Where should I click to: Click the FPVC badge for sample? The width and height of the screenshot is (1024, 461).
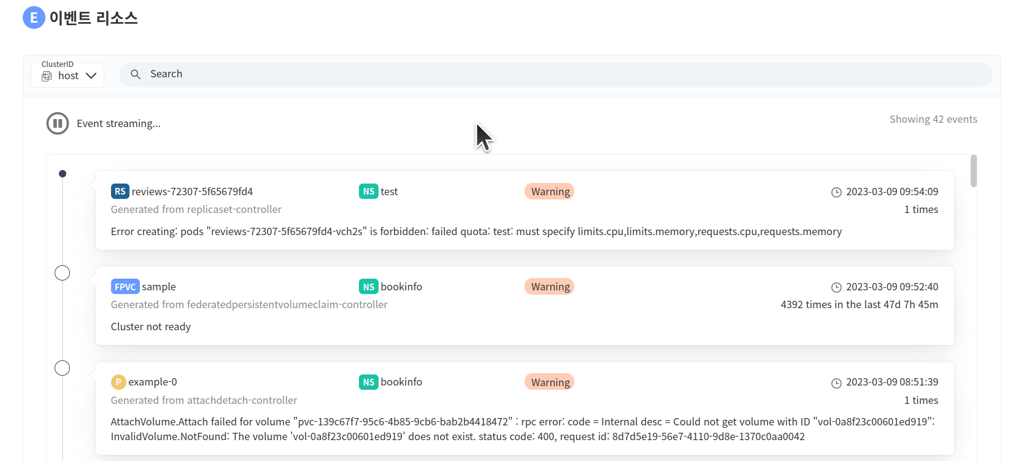point(125,287)
